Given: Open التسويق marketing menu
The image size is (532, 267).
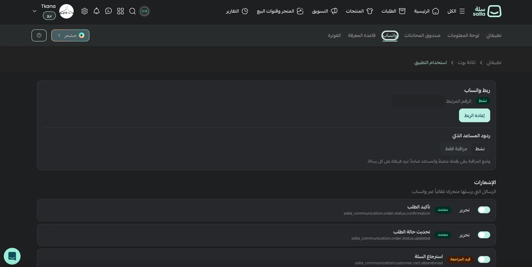Looking at the screenshot, I should [324, 11].
